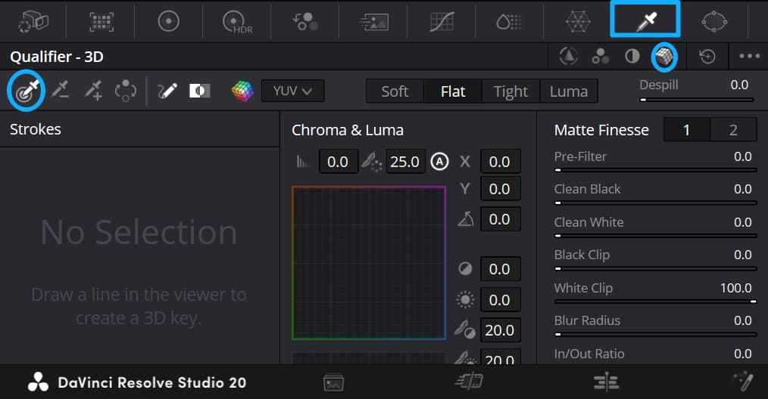Adjust the Despill slider

coord(696,100)
